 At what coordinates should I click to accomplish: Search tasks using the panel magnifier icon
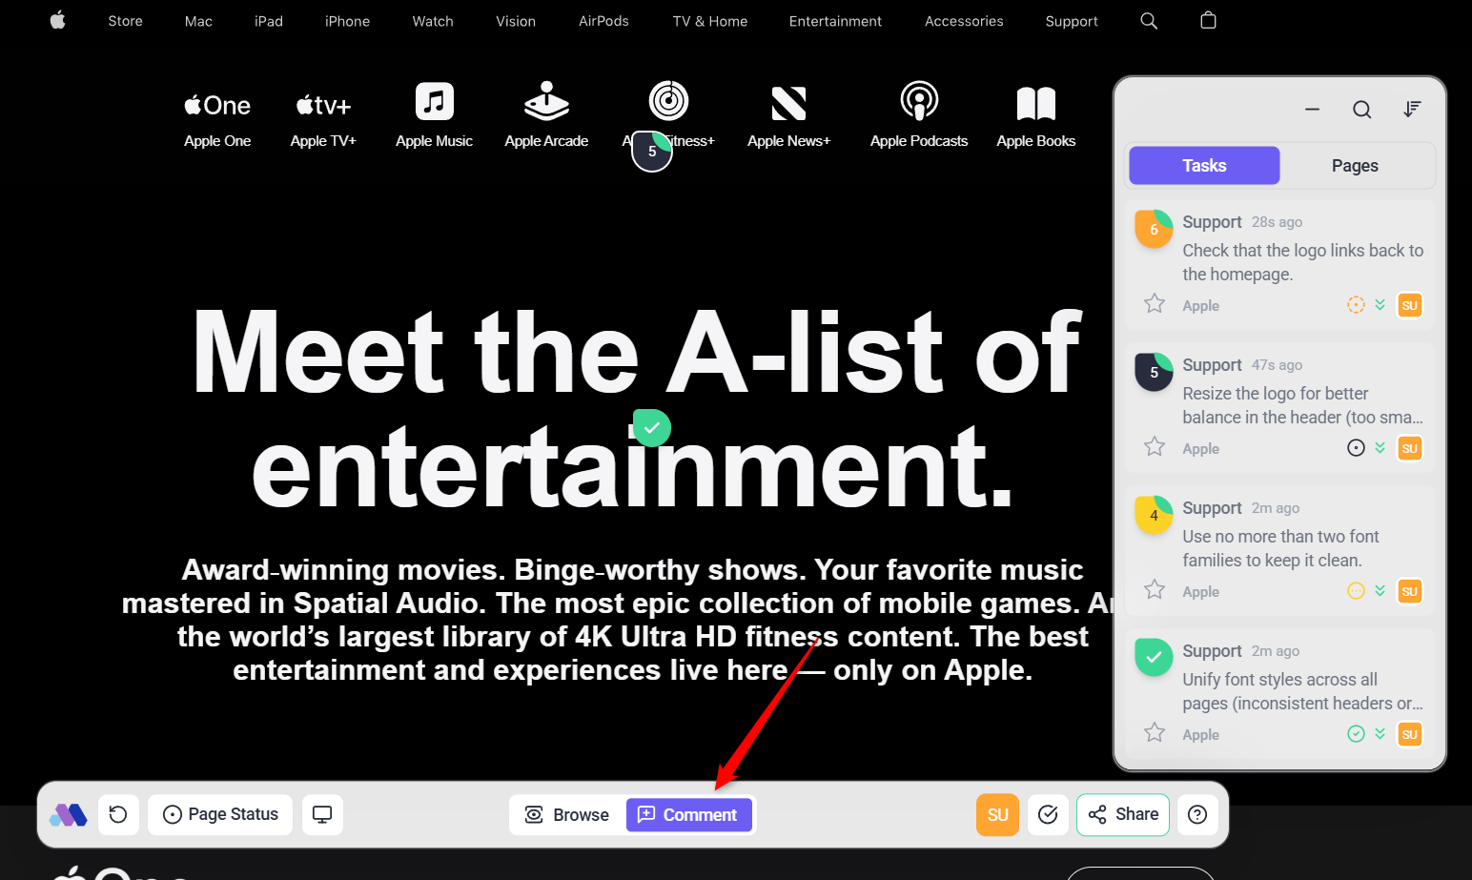click(x=1362, y=110)
